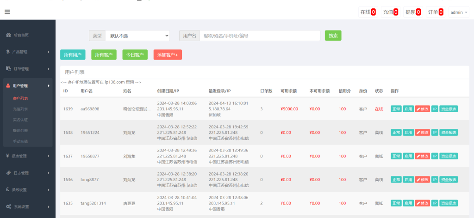474x218 pixels.
Task: Open 充值列表 in the sidebar
Action: (x=20, y=109)
